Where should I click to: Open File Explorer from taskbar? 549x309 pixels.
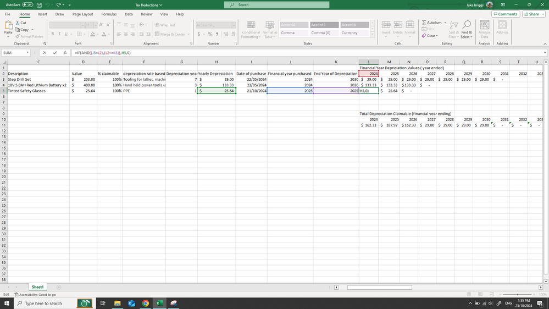tap(117, 304)
